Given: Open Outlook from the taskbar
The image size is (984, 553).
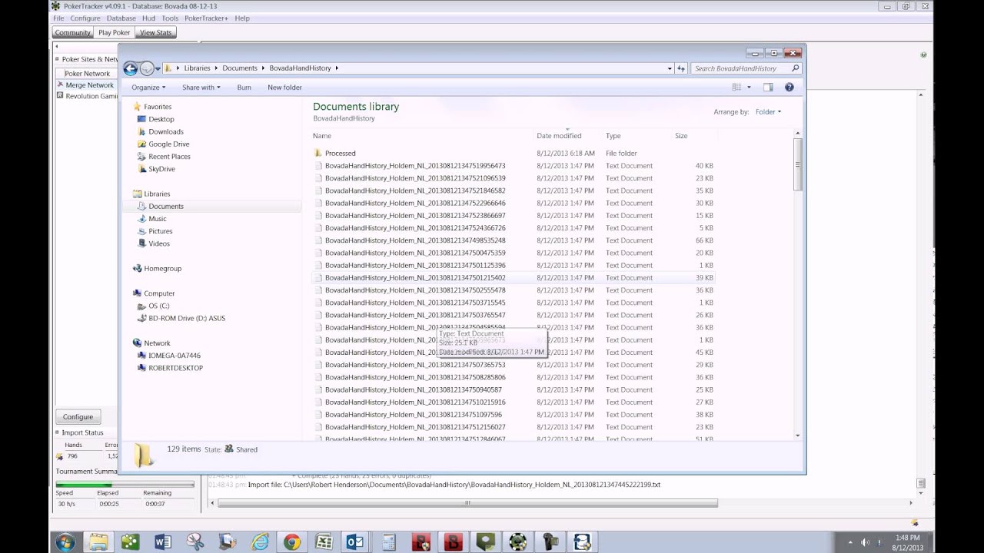Looking at the screenshot, I should 355,542.
